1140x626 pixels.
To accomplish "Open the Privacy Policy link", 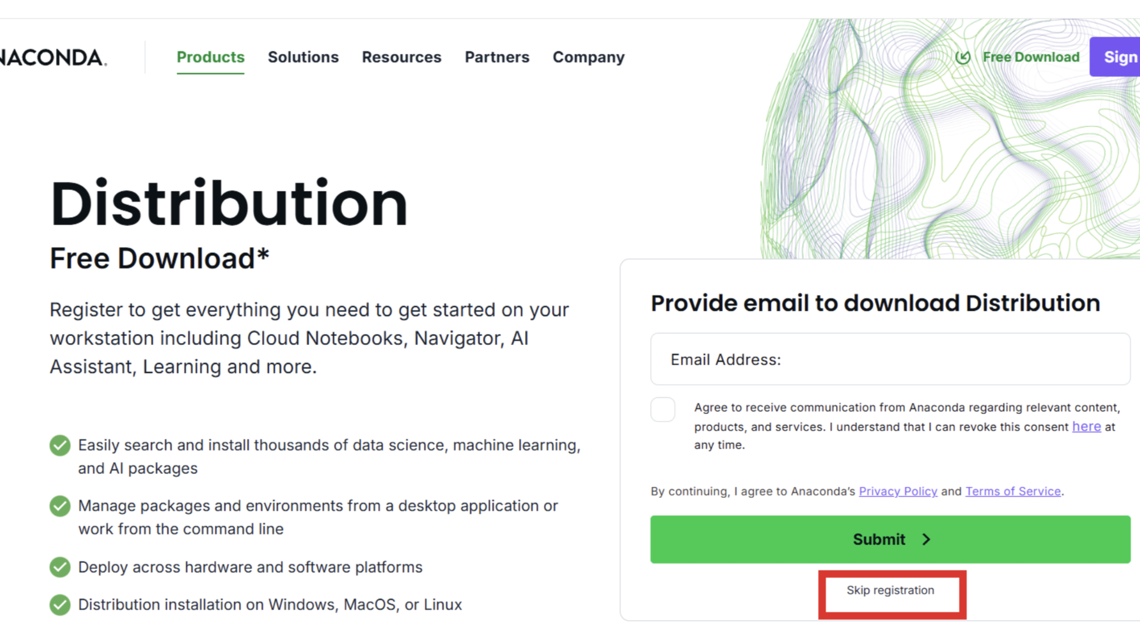I will pos(898,491).
